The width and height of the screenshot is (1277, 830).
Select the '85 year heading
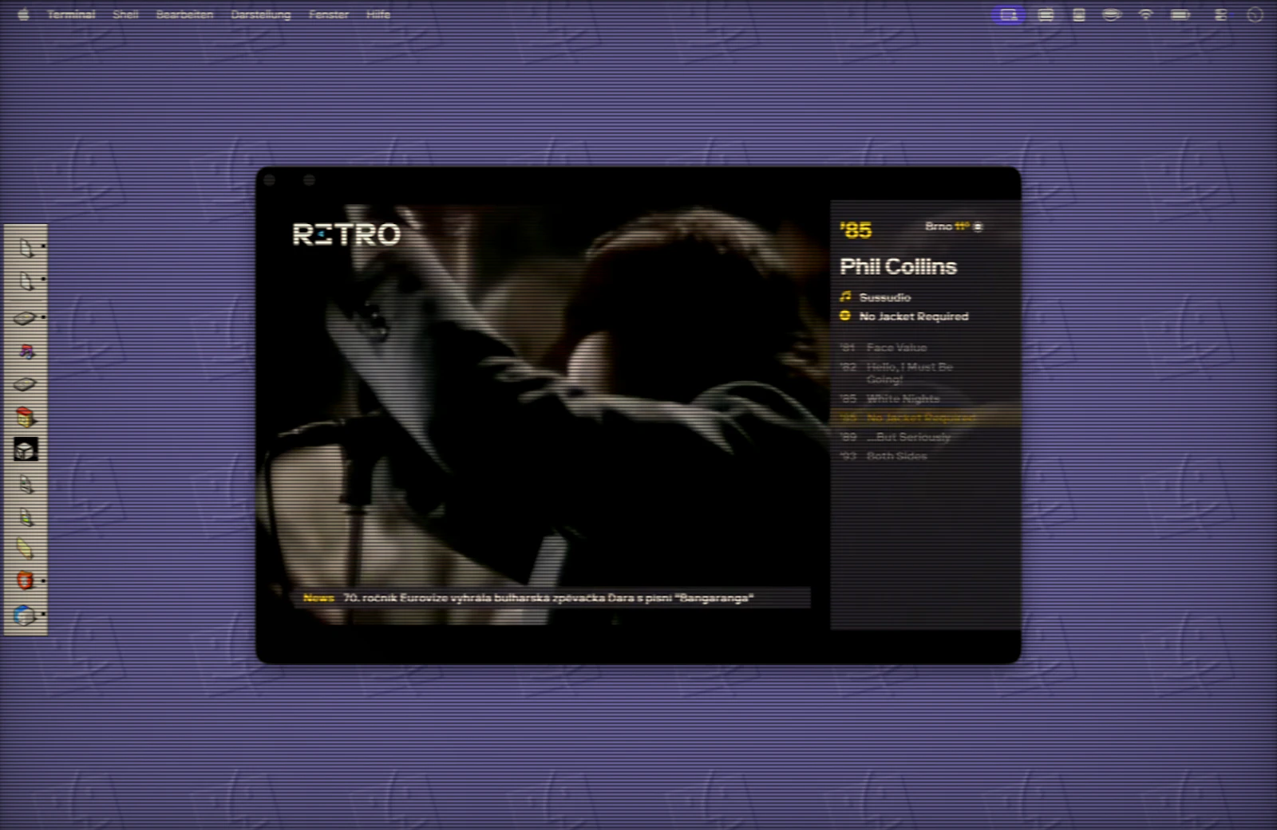[856, 230]
